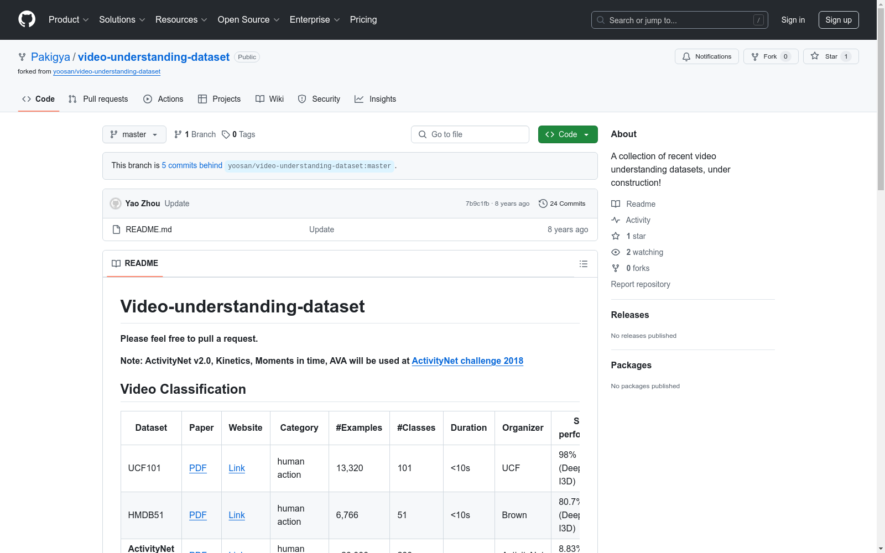The image size is (885, 553).
Task: Open the 24 Commits history
Action: pos(562,204)
